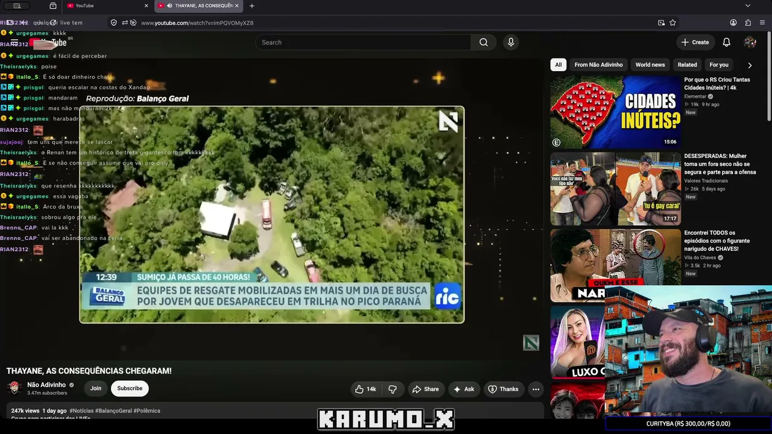This screenshot has width=772, height=434.
Task: Dislike the video with thumbs down
Action: tap(393, 389)
